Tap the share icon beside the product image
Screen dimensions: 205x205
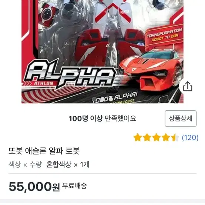pos(188,86)
